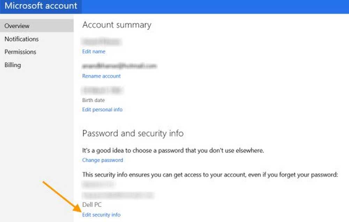The image size is (349, 222).
Task: Select Overview in the sidebar
Action: [x=17, y=26]
